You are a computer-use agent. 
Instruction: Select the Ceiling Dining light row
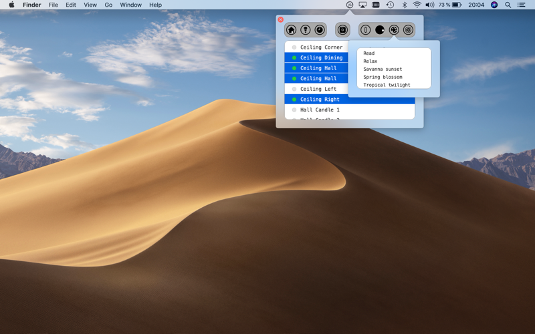coord(316,57)
